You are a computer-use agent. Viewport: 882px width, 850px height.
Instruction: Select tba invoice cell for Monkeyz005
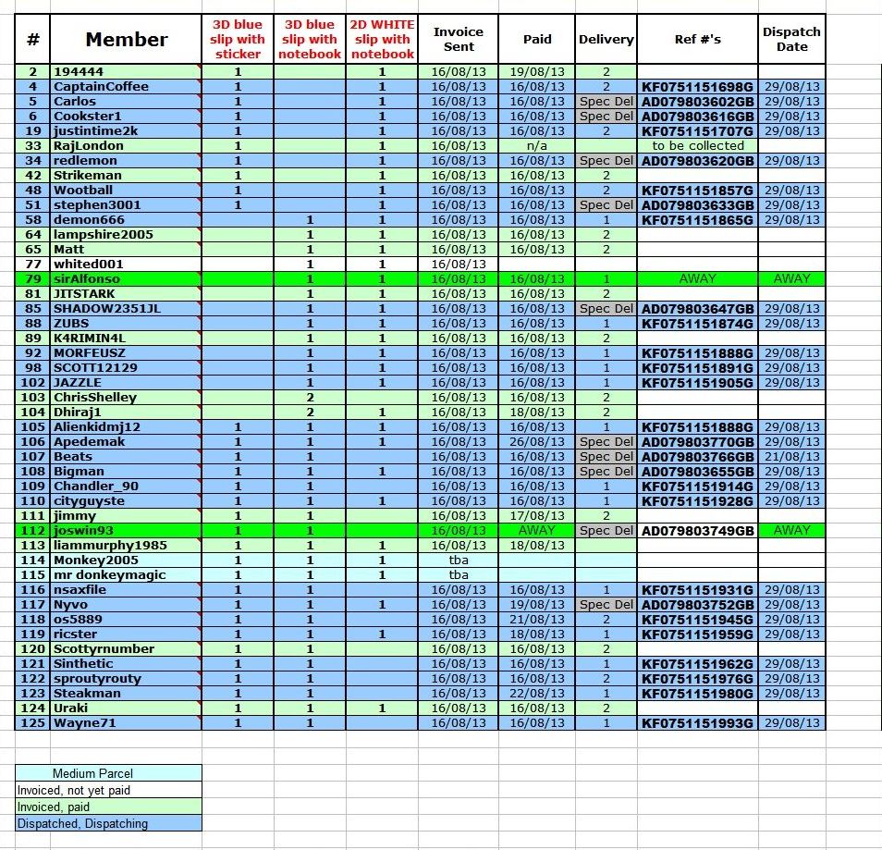pyautogui.click(x=459, y=561)
